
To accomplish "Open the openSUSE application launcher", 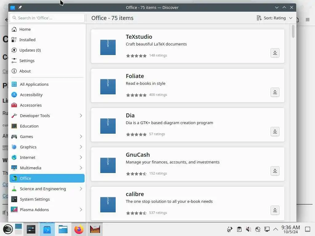I will coord(8,229).
